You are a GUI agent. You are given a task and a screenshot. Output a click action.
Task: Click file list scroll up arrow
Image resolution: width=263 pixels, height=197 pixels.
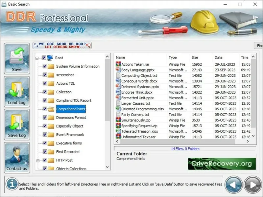click(253, 56)
